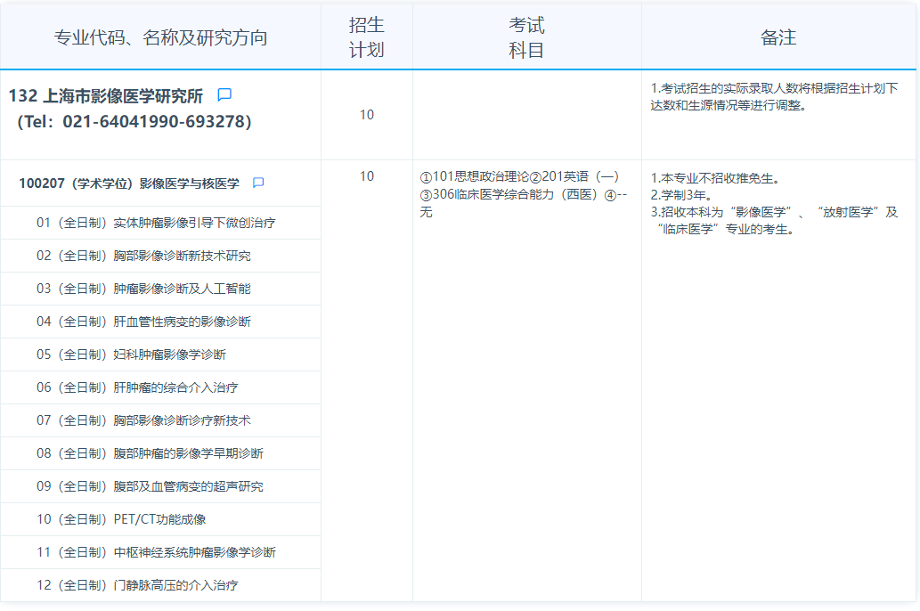The image size is (920, 611).
Task: Select direction 02 胸部影像诊断新技术研究
Action: pyautogui.click(x=143, y=256)
